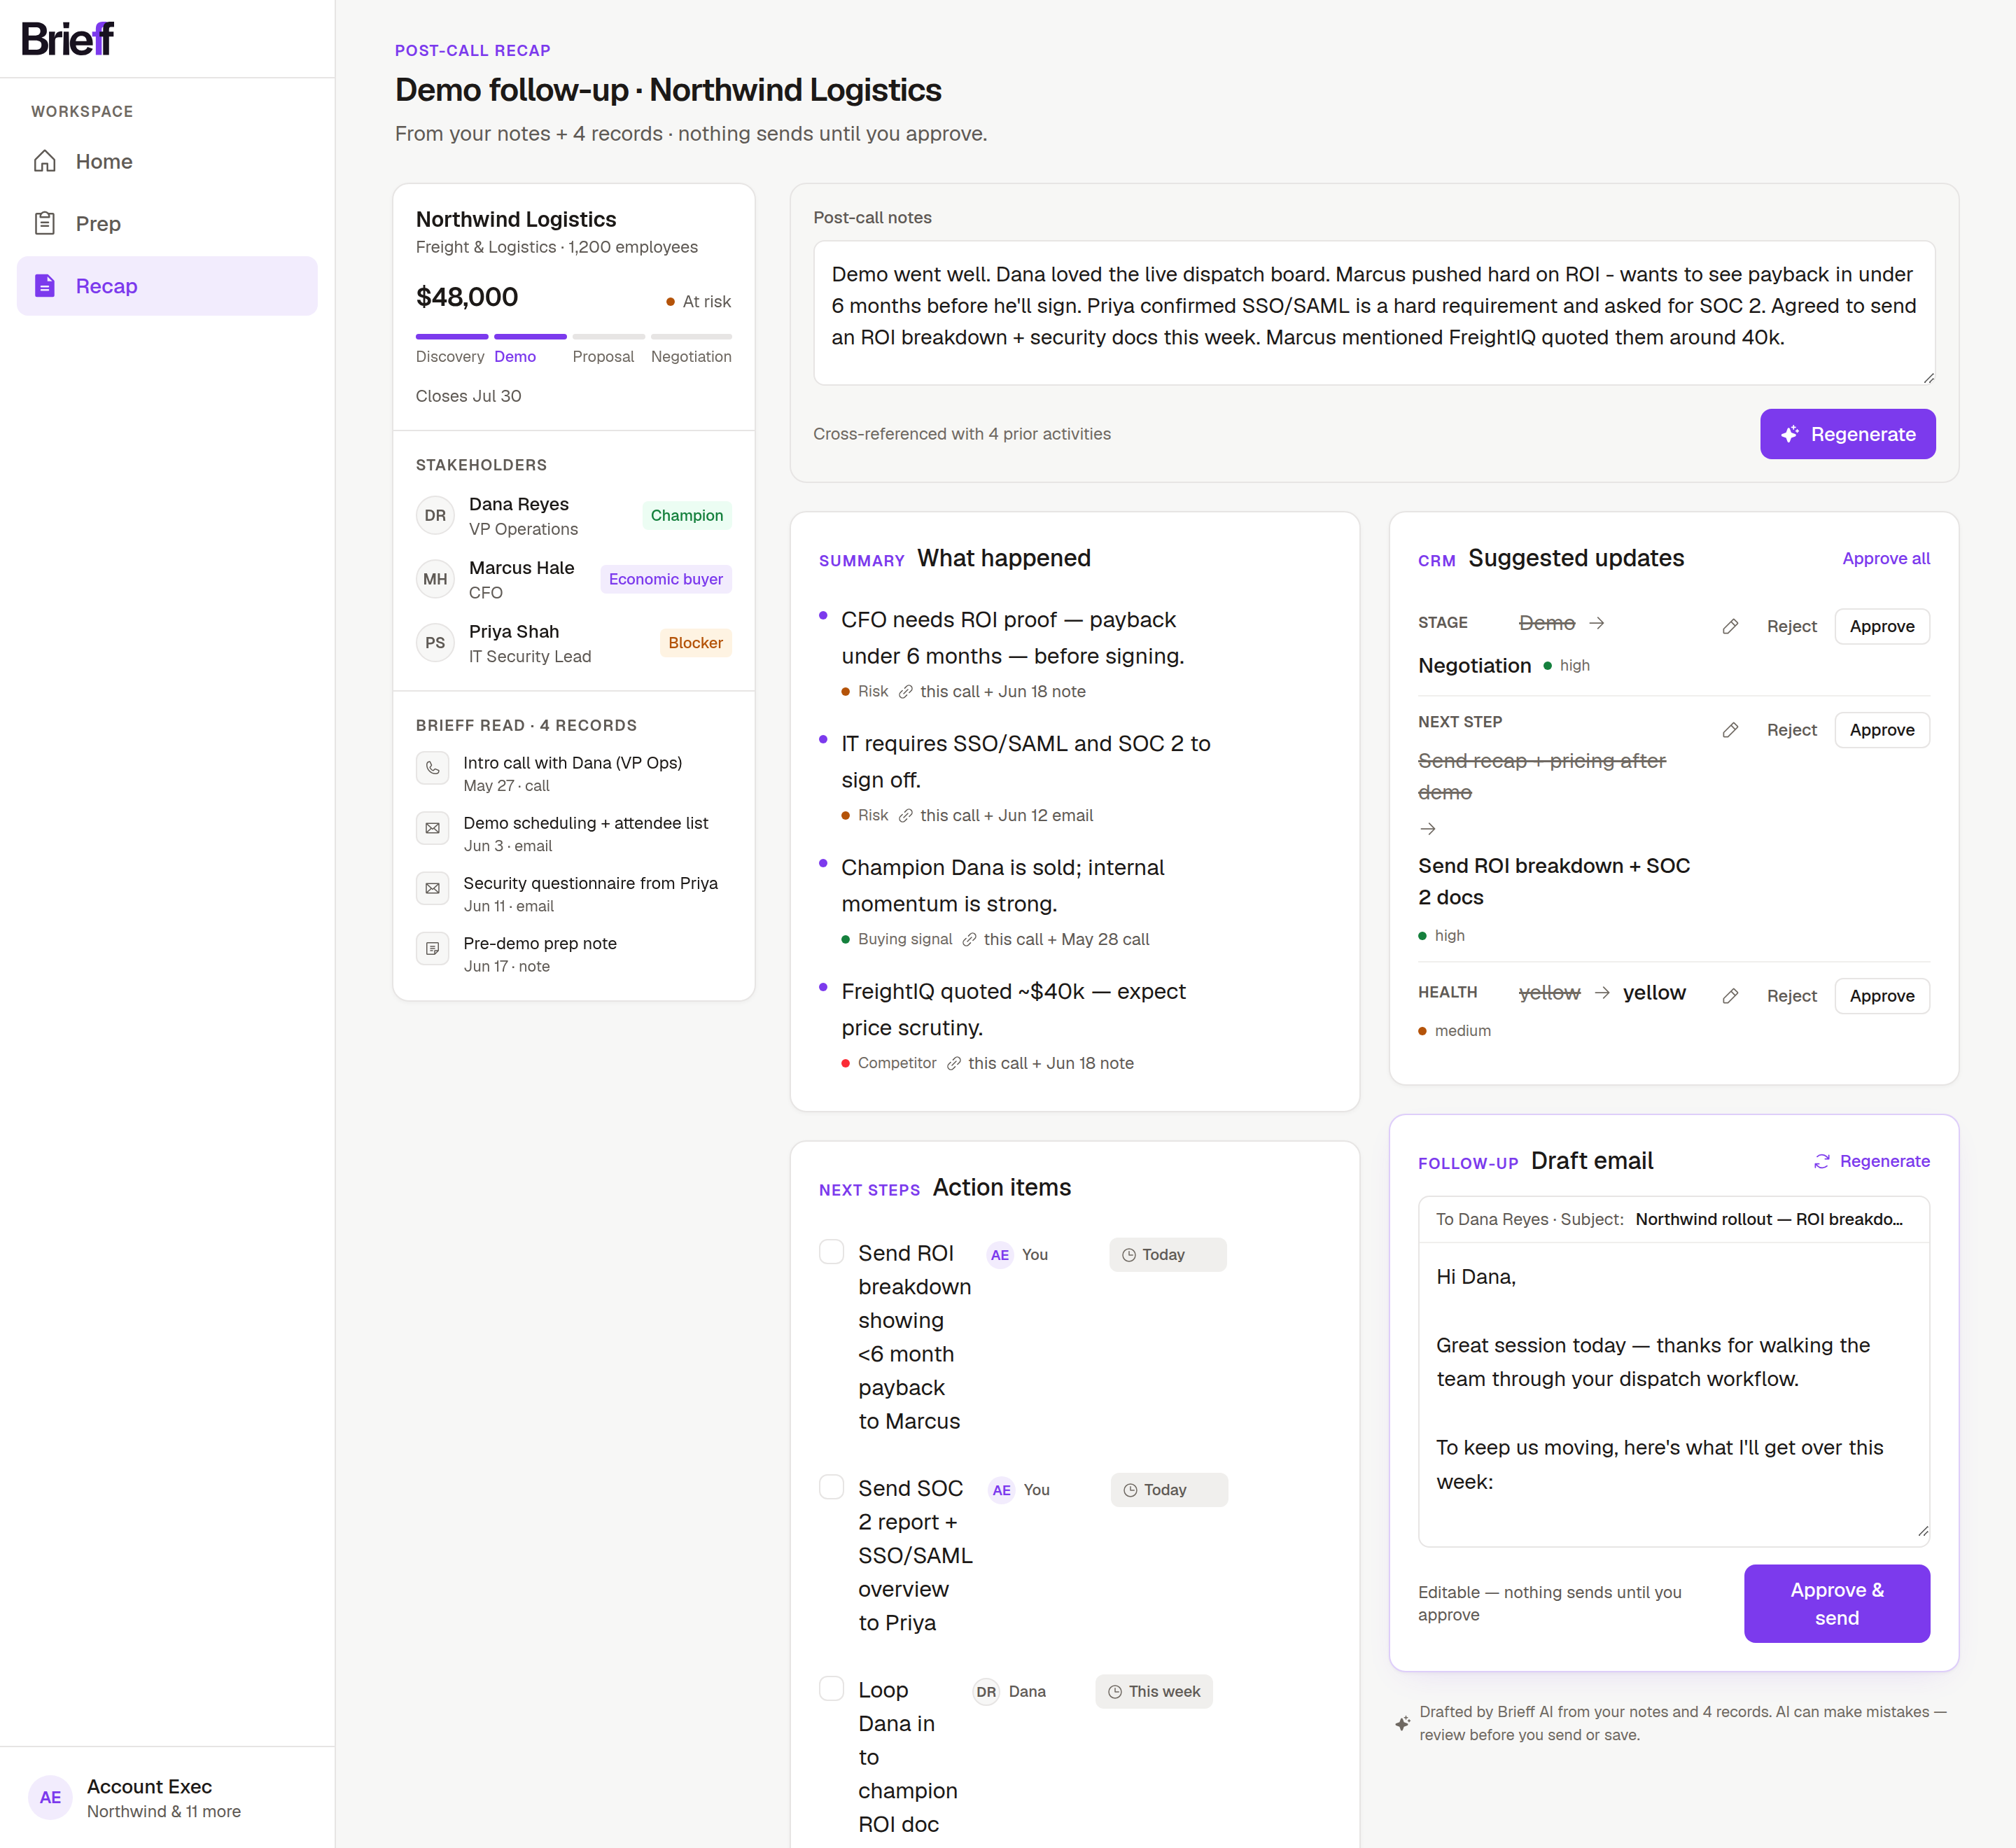Click the This week due chip

pyautogui.click(x=1153, y=1691)
